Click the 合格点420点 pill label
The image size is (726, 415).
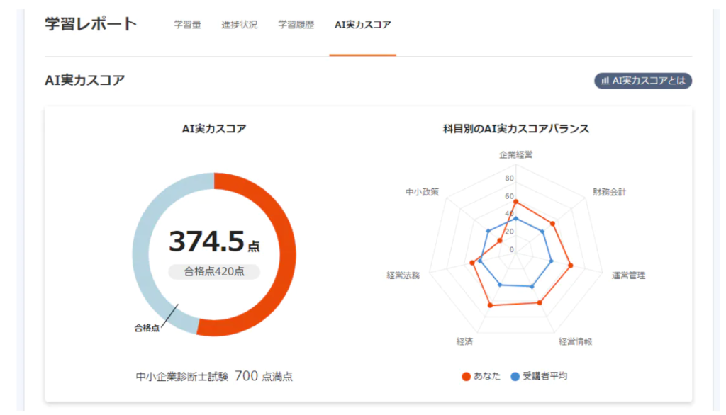[214, 272]
